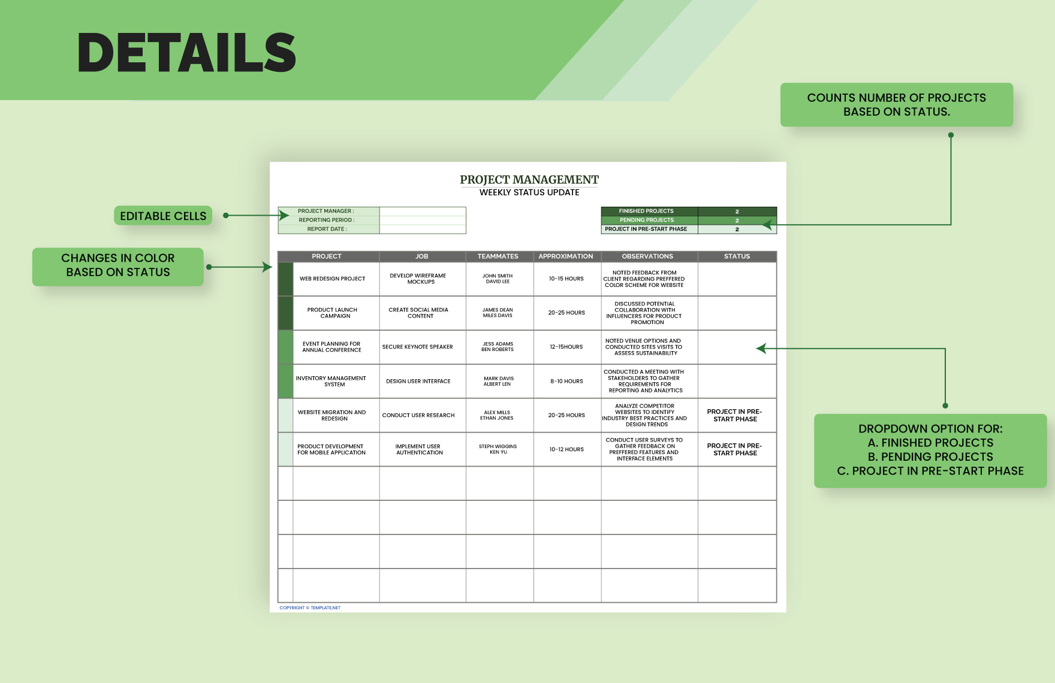Click the 8-10 Hours approximation cell

tap(568, 382)
